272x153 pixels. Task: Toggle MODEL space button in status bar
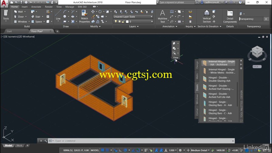(95, 150)
